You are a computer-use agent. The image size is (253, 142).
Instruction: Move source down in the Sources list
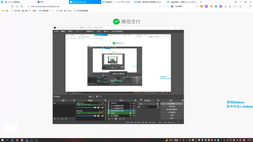point(124,119)
